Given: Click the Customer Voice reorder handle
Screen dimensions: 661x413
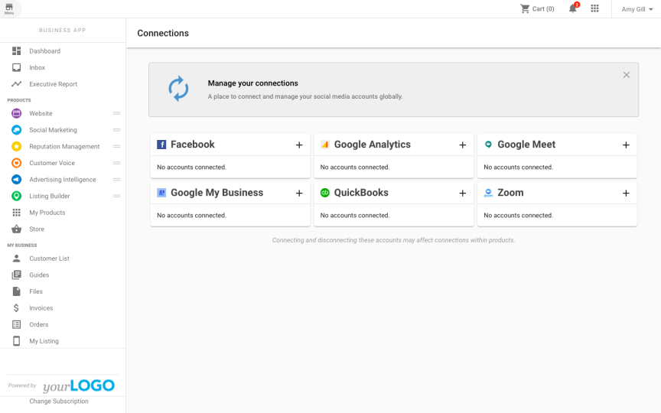Looking at the screenshot, I should pos(116,163).
